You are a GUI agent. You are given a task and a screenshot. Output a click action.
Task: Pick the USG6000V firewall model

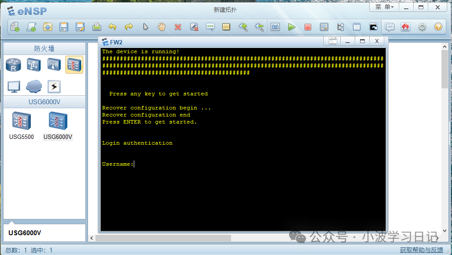(x=58, y=126)
